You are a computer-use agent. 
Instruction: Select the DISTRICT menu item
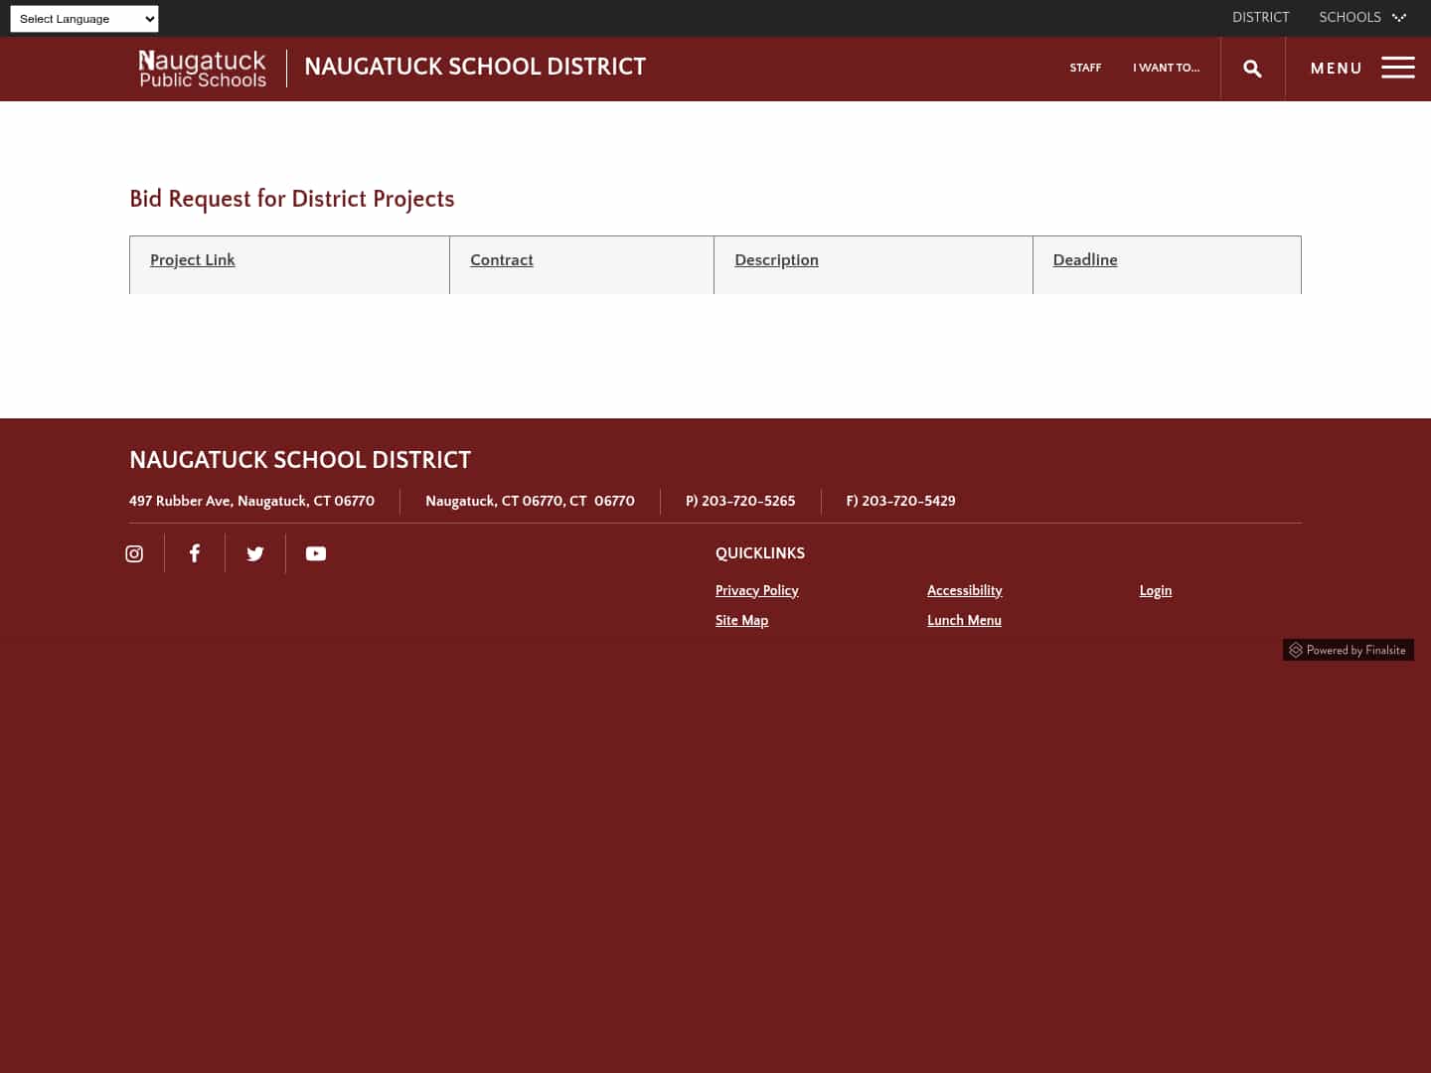pos(1260,17)
